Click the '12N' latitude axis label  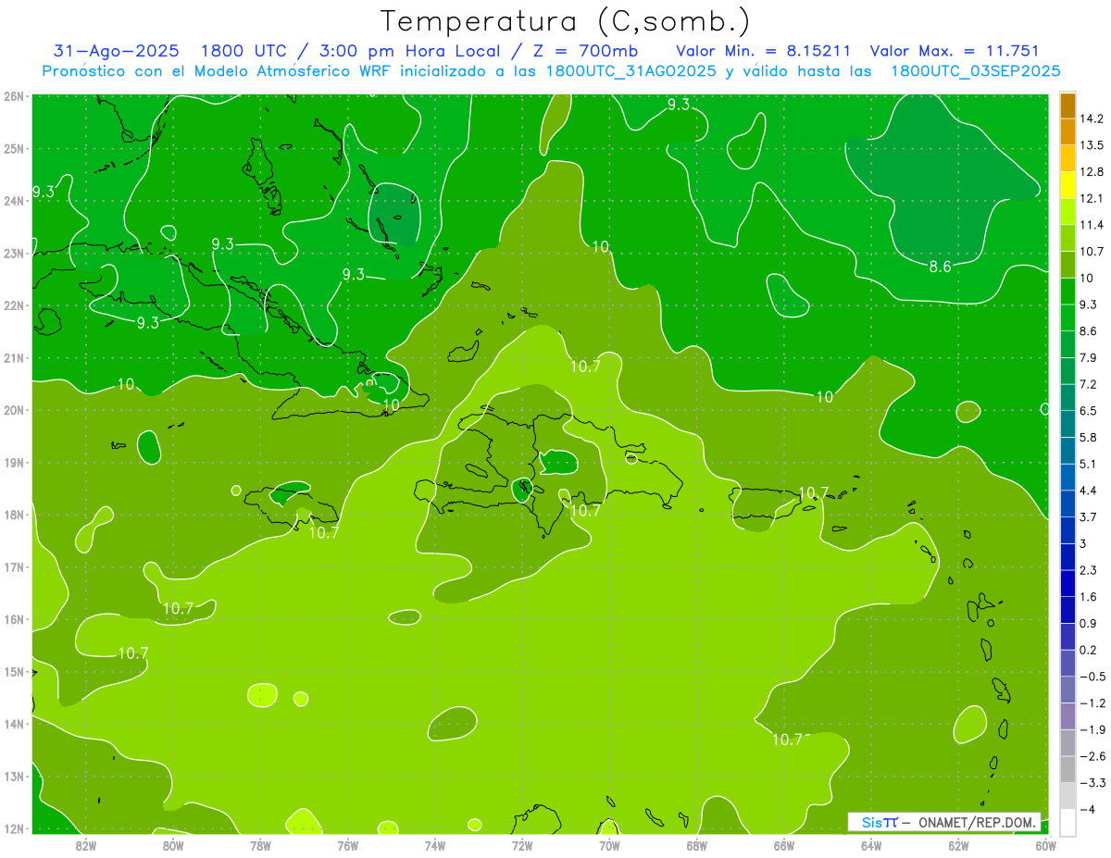13,828
